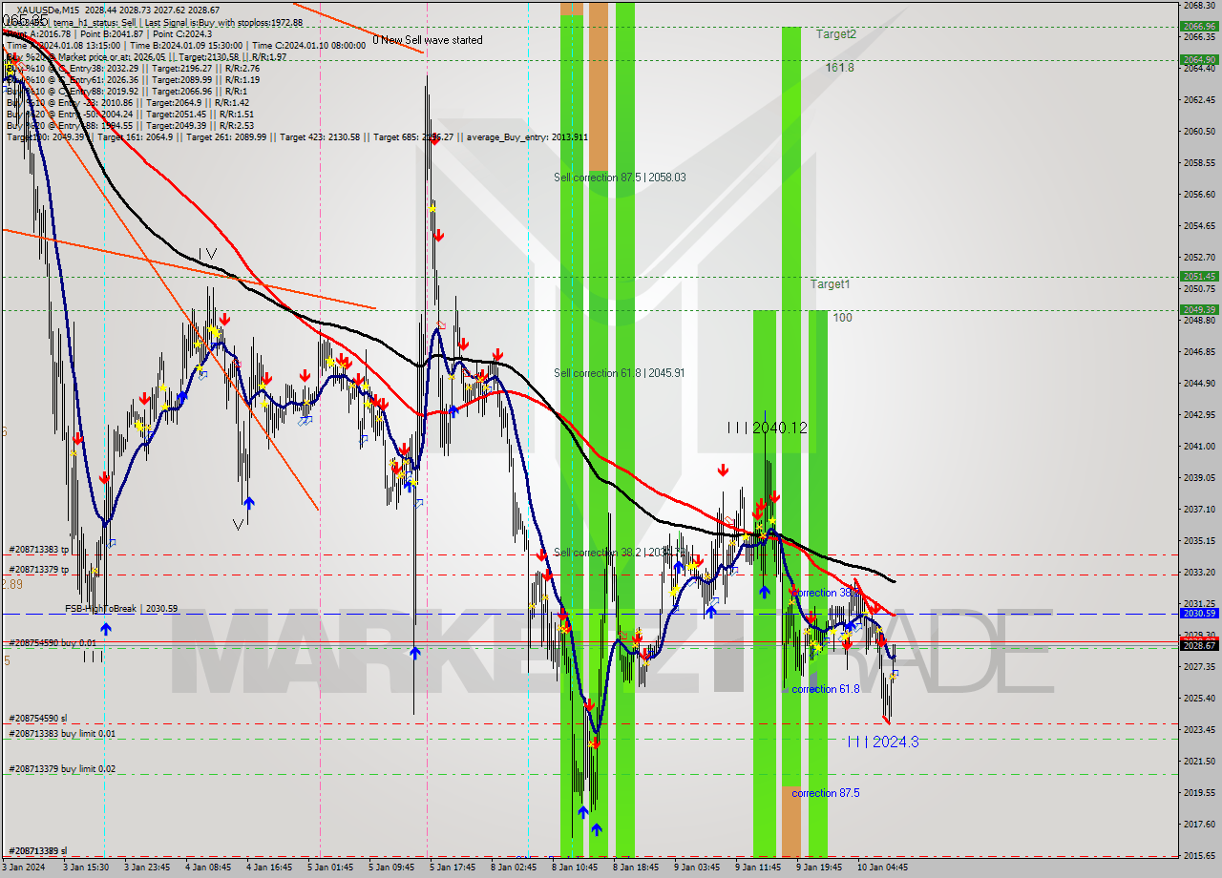This screenshot has height=878, width=1222.
Task: Select order '#208713383 tp' line label
Action: 39,550
